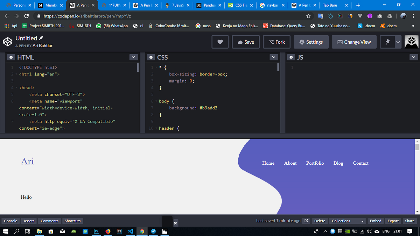The image size is (420, 236).
Task: Click the Chrome profile avatar icon
Action: (x=403, y=16)
